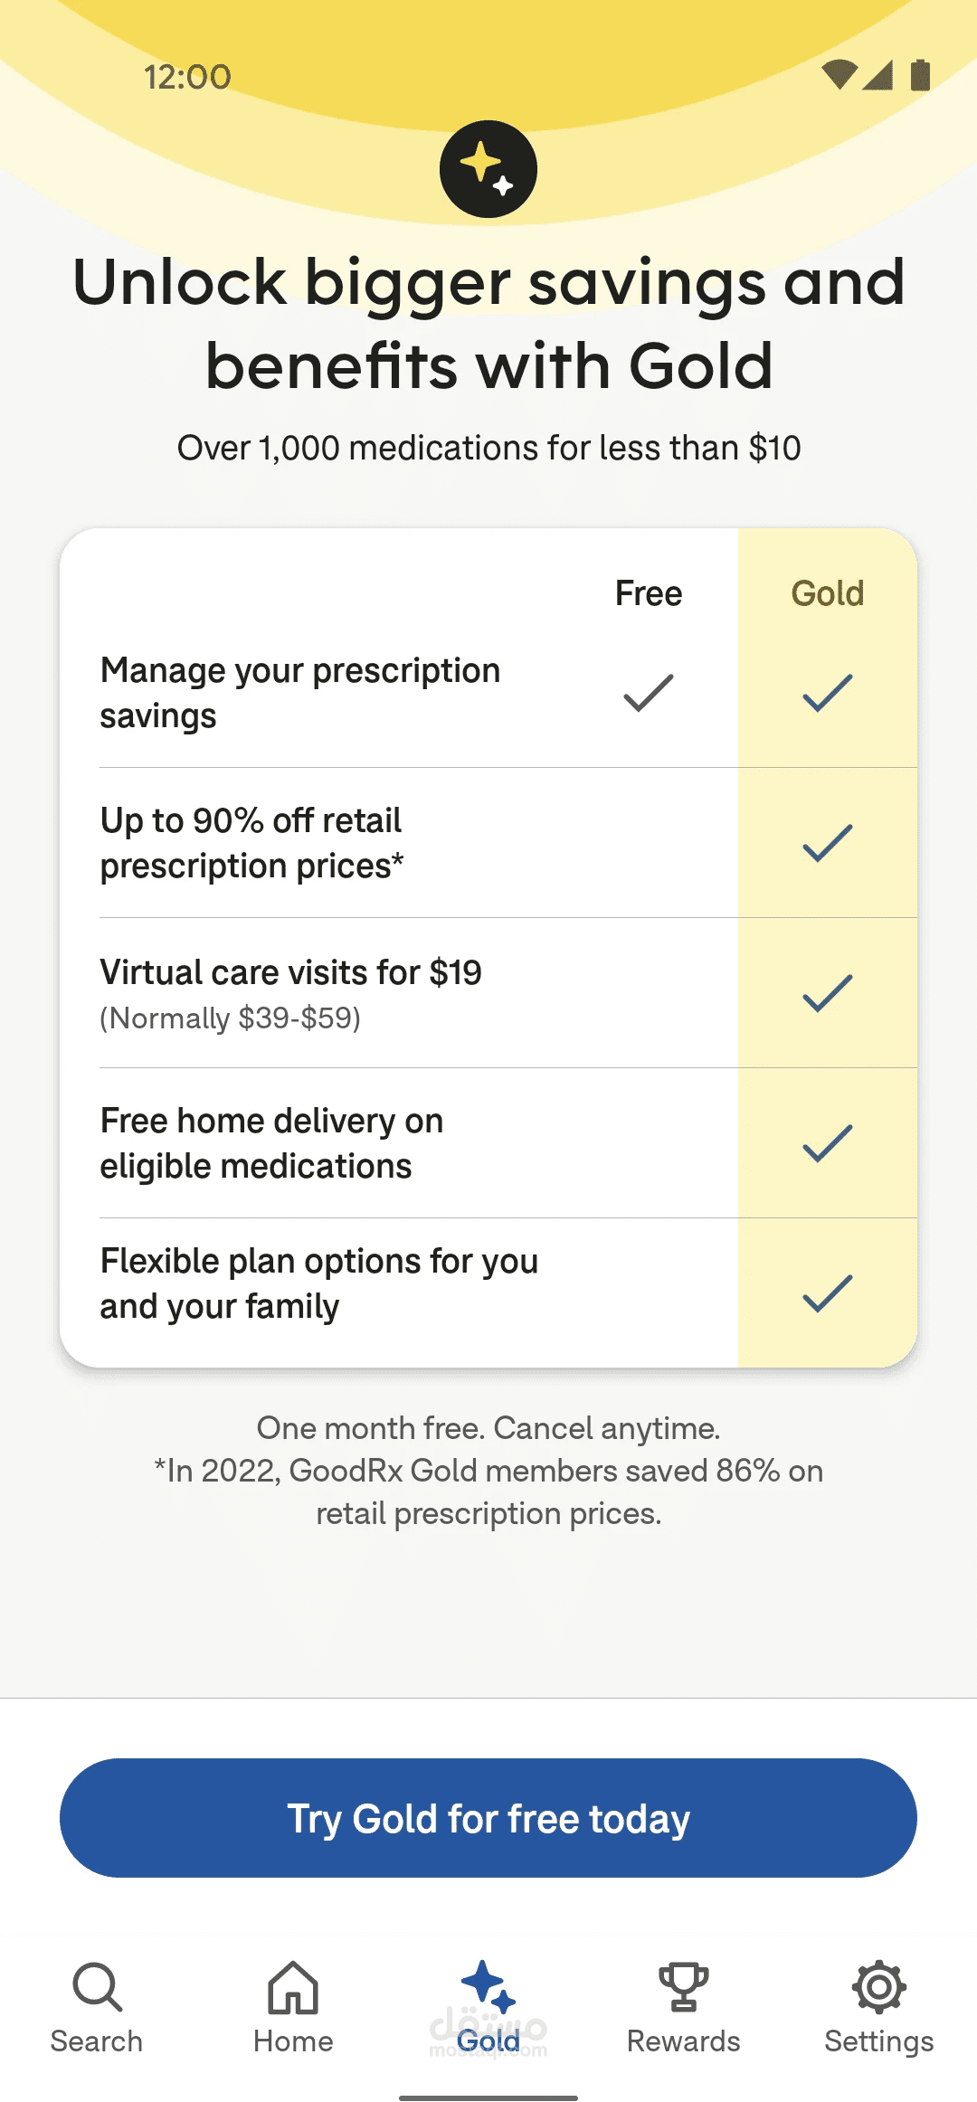This screenshot has width=977, height=2102.
Task: Tap the GoodRx Gold 86% savings disclaimer
Action: [x=488, y=1491]
